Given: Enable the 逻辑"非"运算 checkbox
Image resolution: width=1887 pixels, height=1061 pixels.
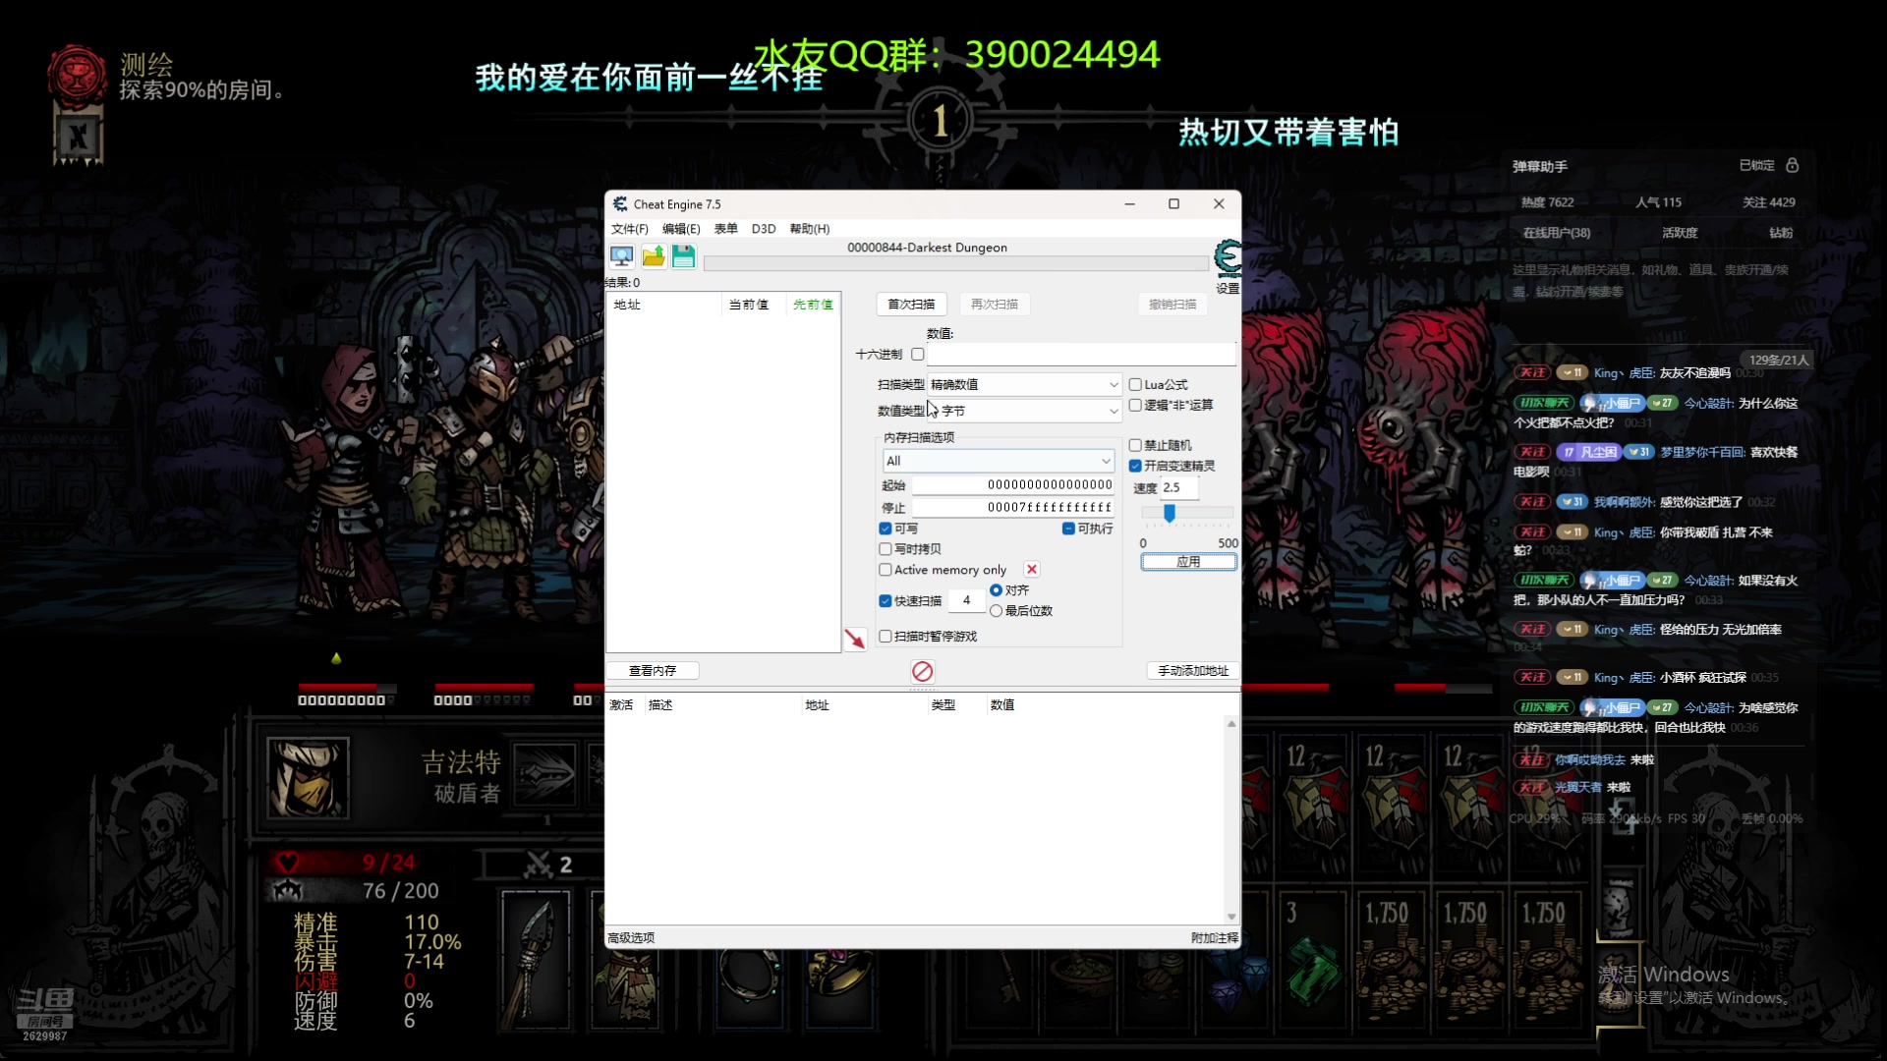Looking at the screenshot, I should pos(1135,406).
